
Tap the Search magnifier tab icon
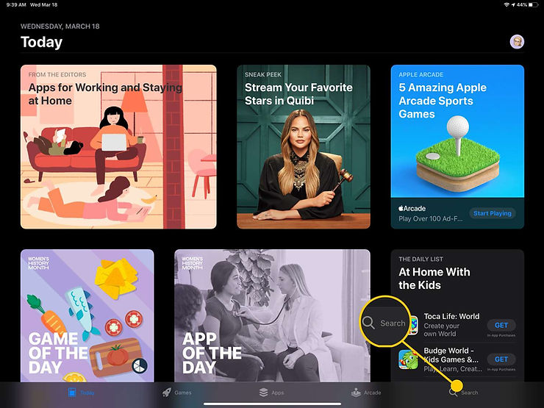click(x=453, y=393)
